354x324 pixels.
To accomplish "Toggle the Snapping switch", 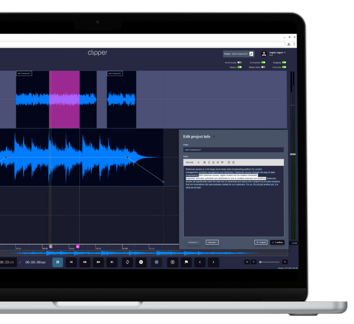I will (284, 63).
